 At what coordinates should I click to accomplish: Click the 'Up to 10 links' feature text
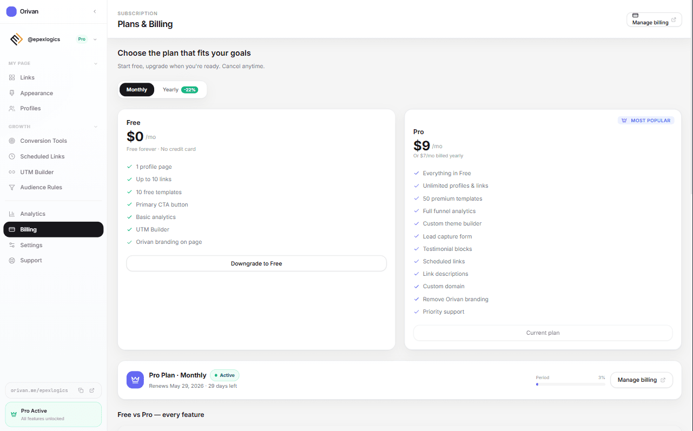click(154, 179)
